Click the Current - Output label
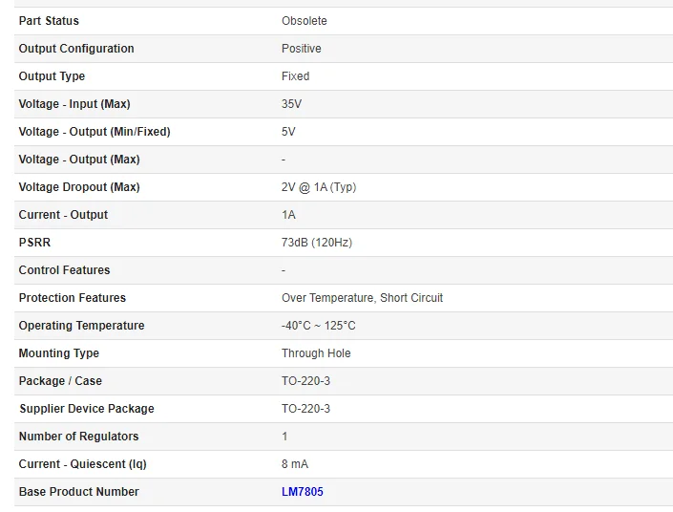The height and width of the screenshot is (512, 673). point(63,215)
